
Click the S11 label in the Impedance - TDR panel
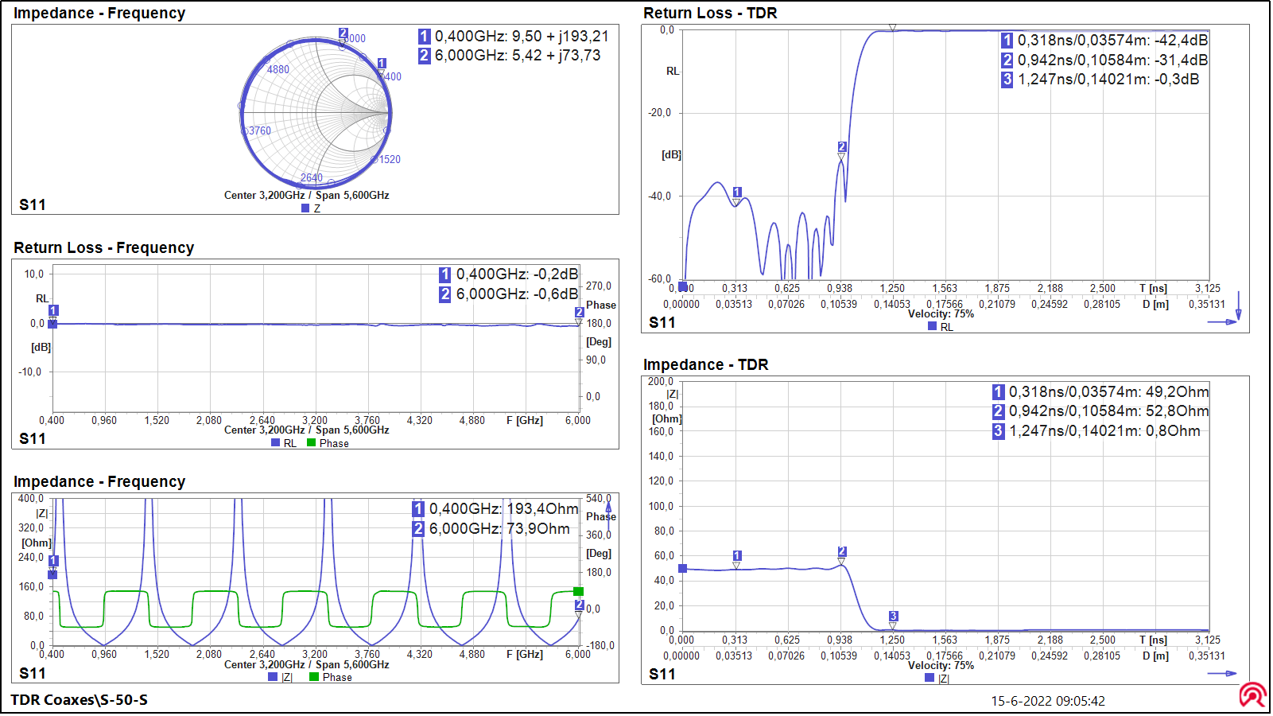pyautogui.click(x=662, y=674)
